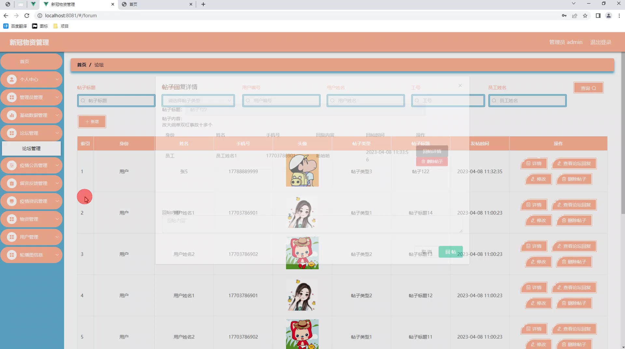Click the 管理员管理 grid icon in sidebar
Viewport: 625px width, 349px height.
click(x=12, y=97)
